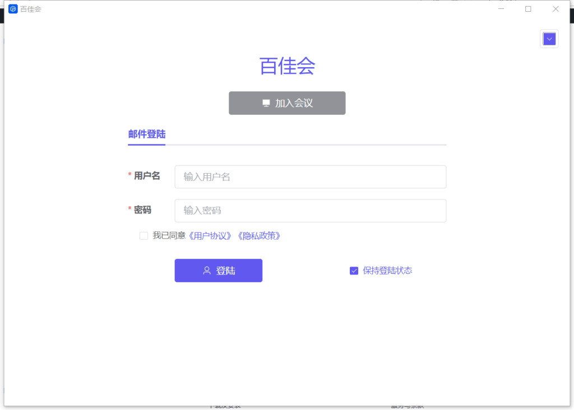Viewport: 574px width, 410px height.
Task: Maximize the 百佳会 window
Action: 528,9
